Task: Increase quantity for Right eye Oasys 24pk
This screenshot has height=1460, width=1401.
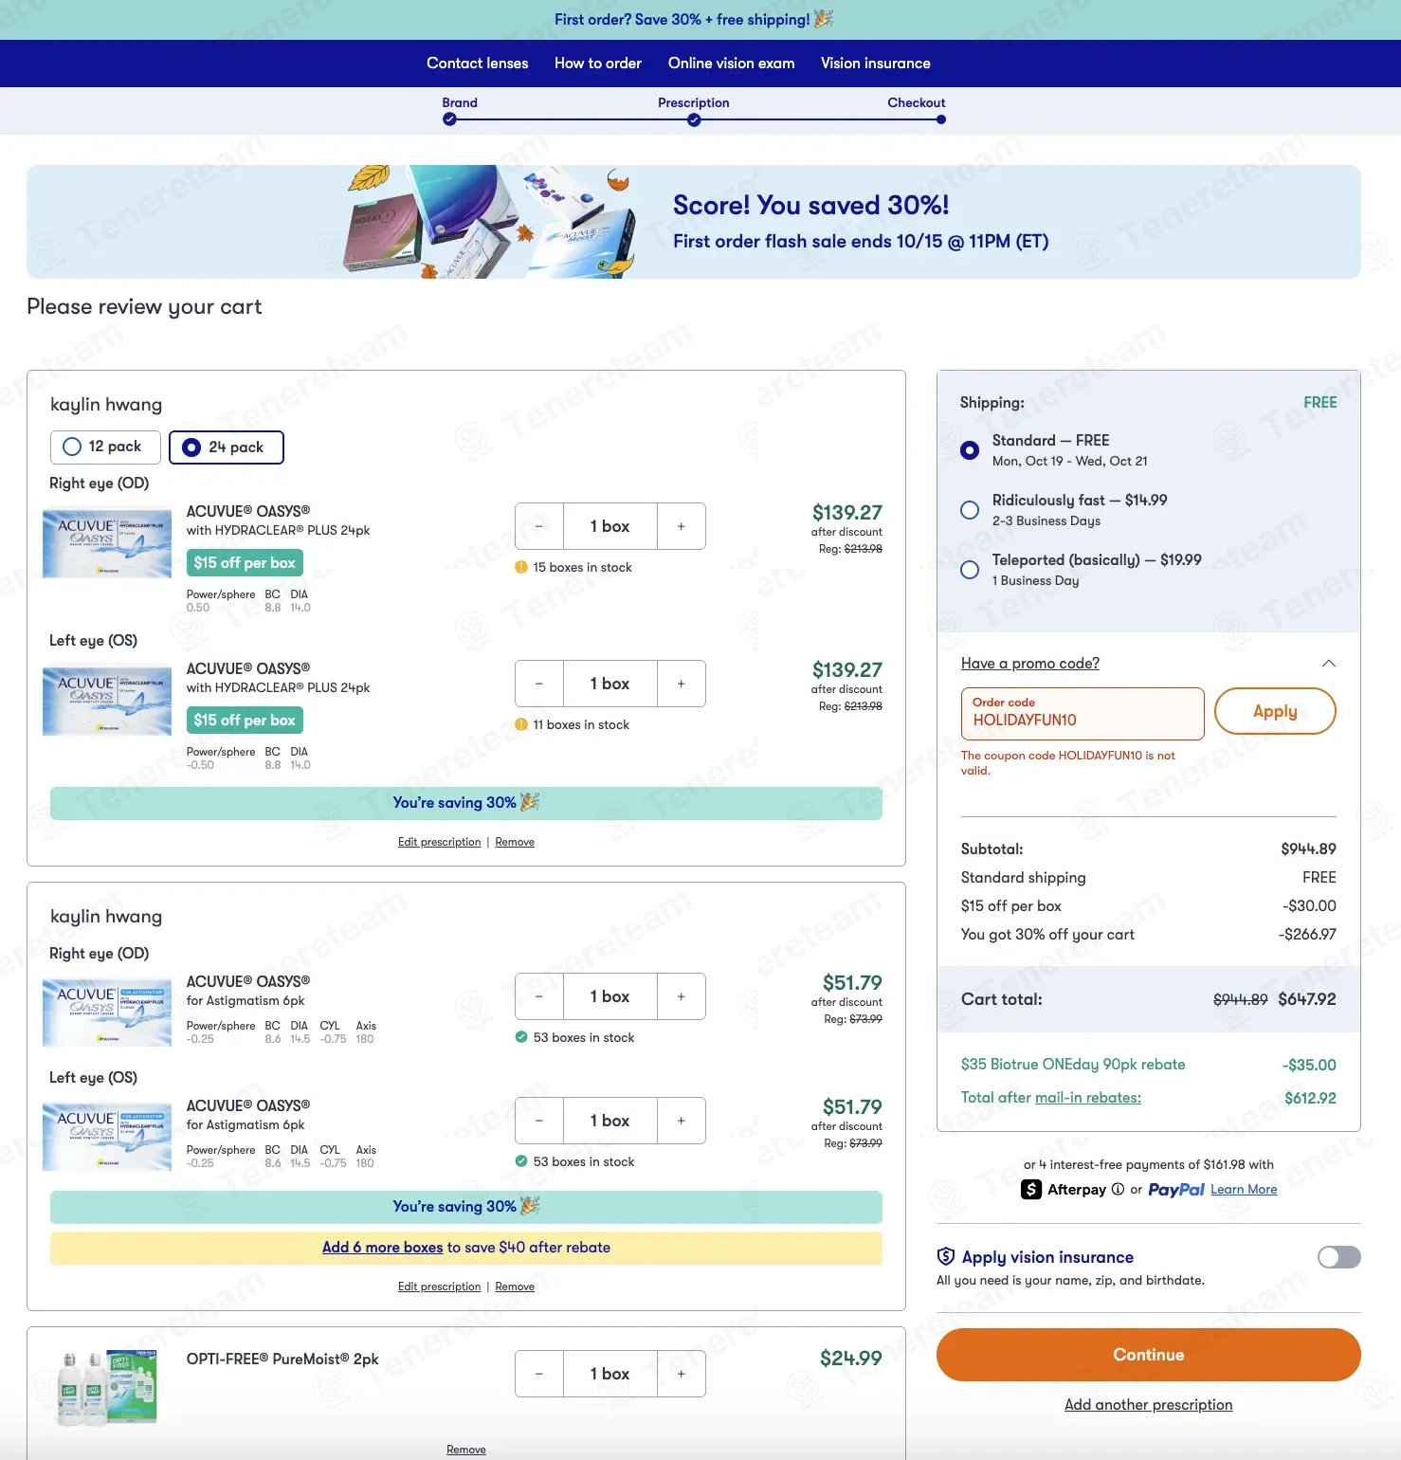Action: coord(681,526)
